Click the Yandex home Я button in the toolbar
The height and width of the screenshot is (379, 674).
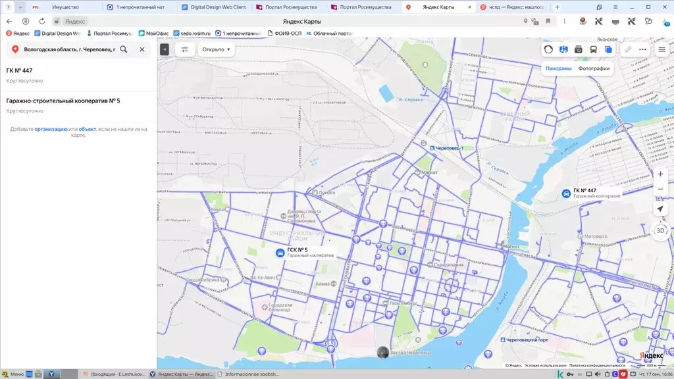26,21
